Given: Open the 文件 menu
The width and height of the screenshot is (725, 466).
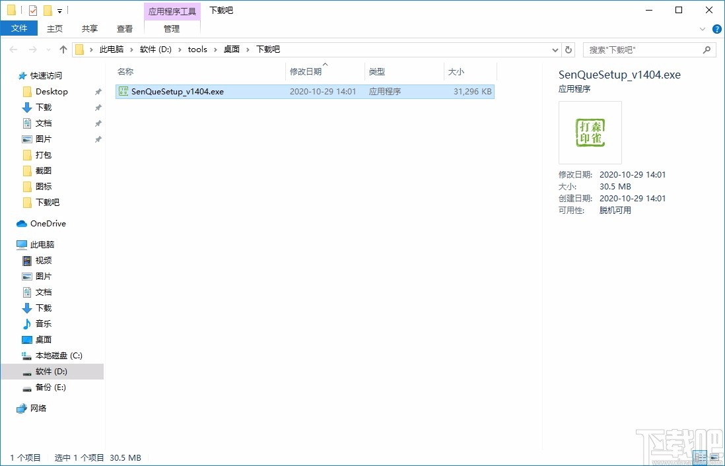Looking at the screenshot, I should 19,28.
